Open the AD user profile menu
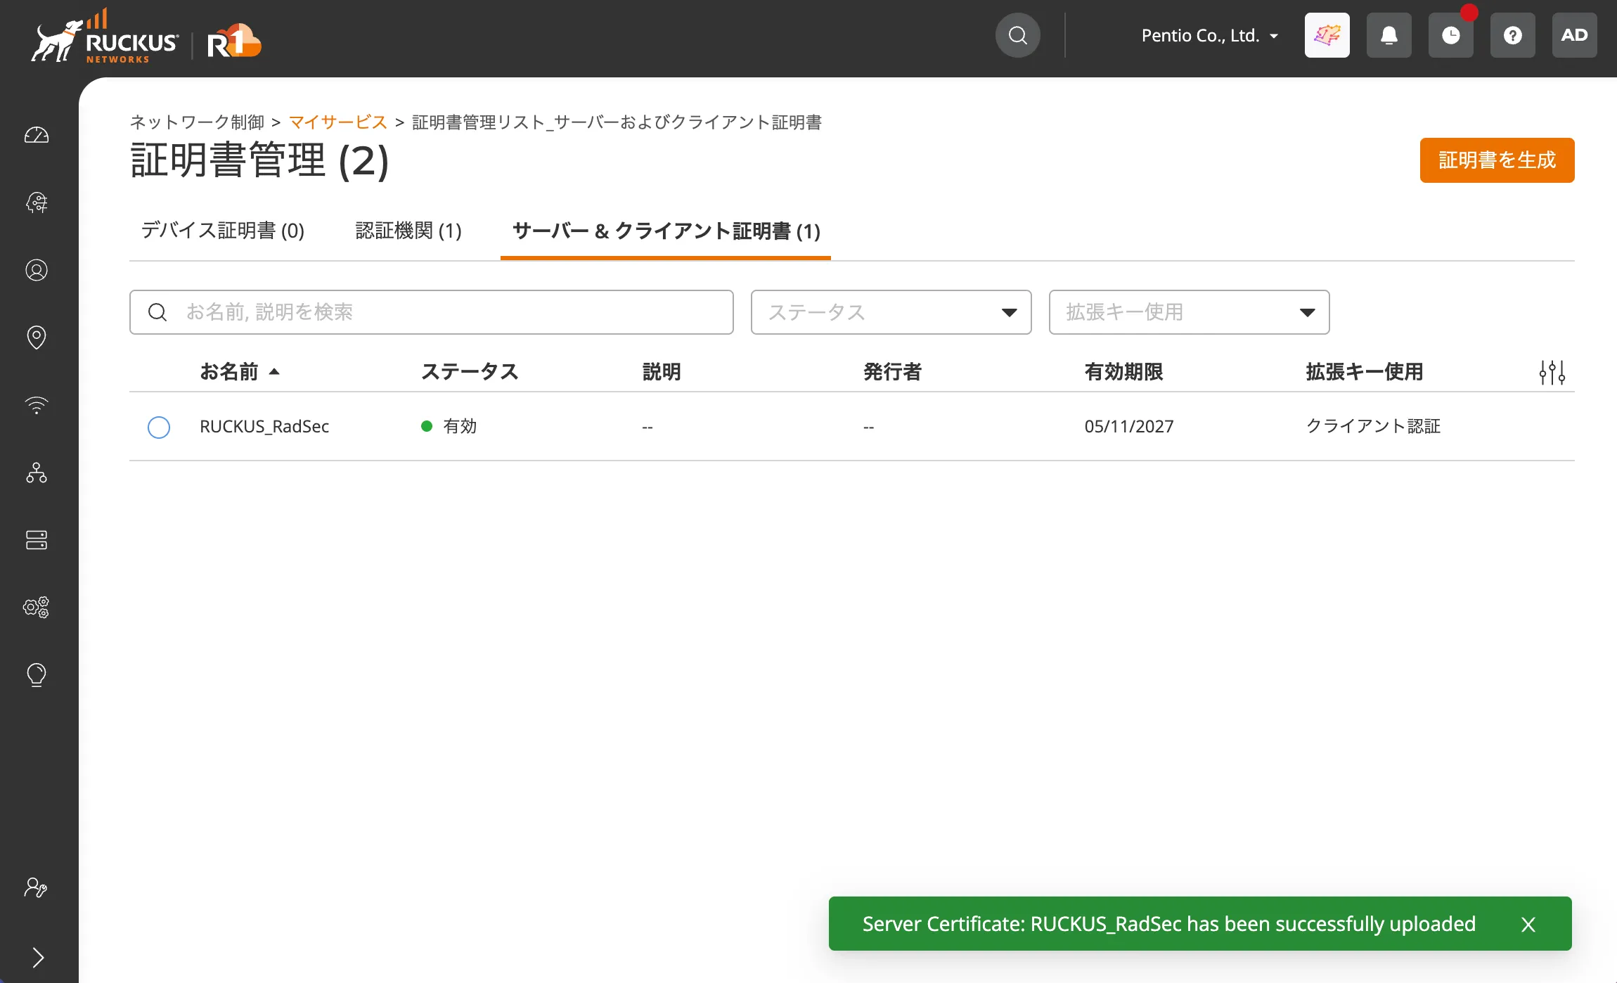1617x983 pixels. 1574,35
